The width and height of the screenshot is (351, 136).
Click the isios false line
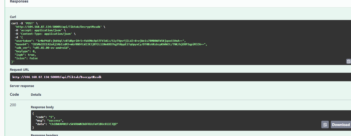tap(26, 58)
